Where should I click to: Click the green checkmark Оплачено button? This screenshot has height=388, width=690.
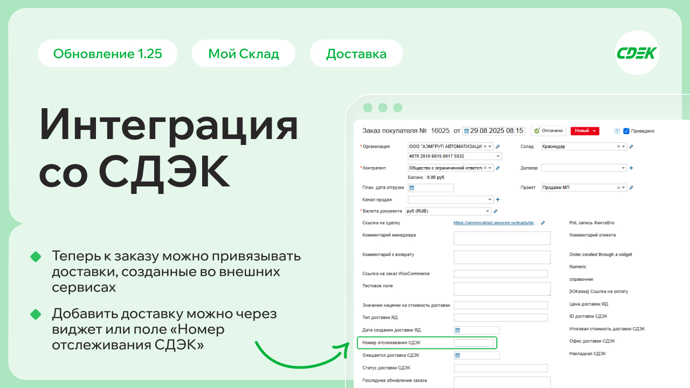pyautogui.click(x=548, y=130)
